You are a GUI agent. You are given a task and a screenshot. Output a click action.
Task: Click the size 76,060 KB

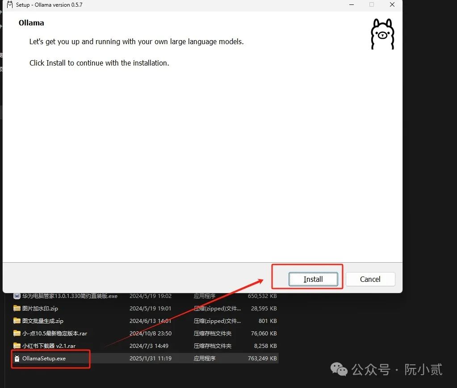(x=264, y=333)
